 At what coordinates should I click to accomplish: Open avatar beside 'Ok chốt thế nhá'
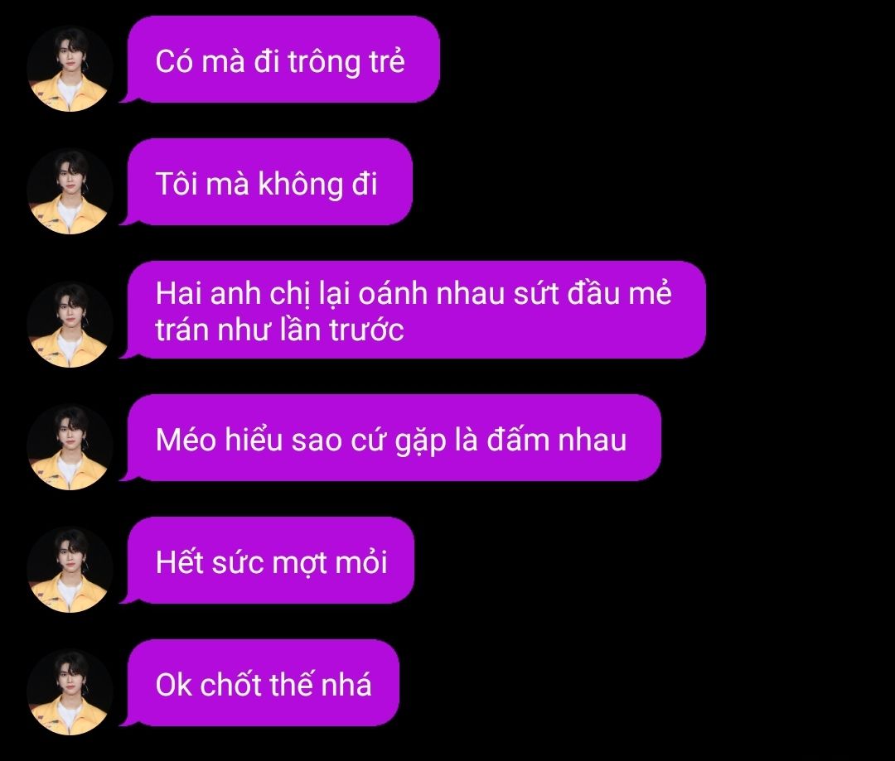pos(70,692)
